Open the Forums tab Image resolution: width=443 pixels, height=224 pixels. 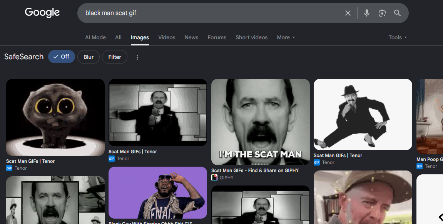tap(217, 37)
